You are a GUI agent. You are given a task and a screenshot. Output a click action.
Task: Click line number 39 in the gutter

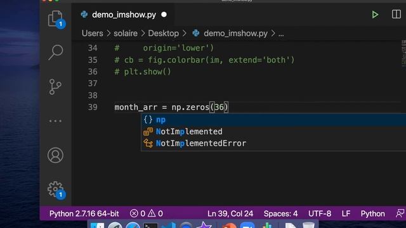point(93,107)
